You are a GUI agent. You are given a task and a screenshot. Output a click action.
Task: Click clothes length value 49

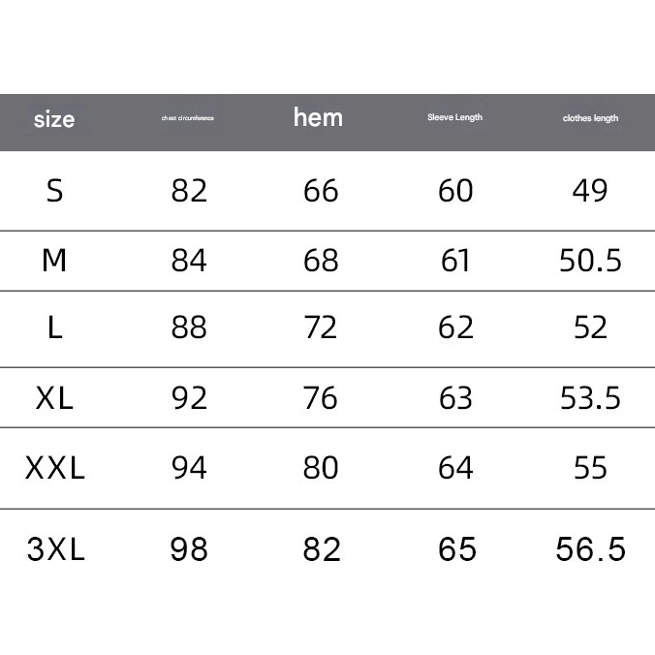tap(590, 191)
